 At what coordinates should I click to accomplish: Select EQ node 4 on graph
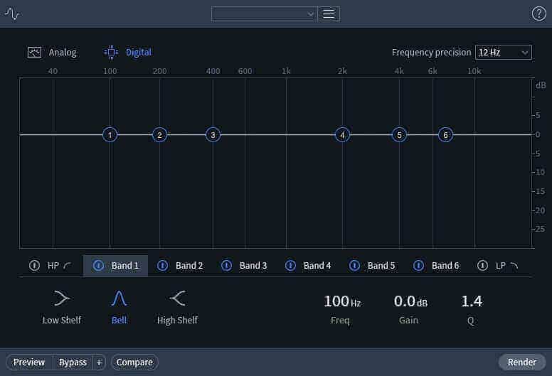(342, 135)
